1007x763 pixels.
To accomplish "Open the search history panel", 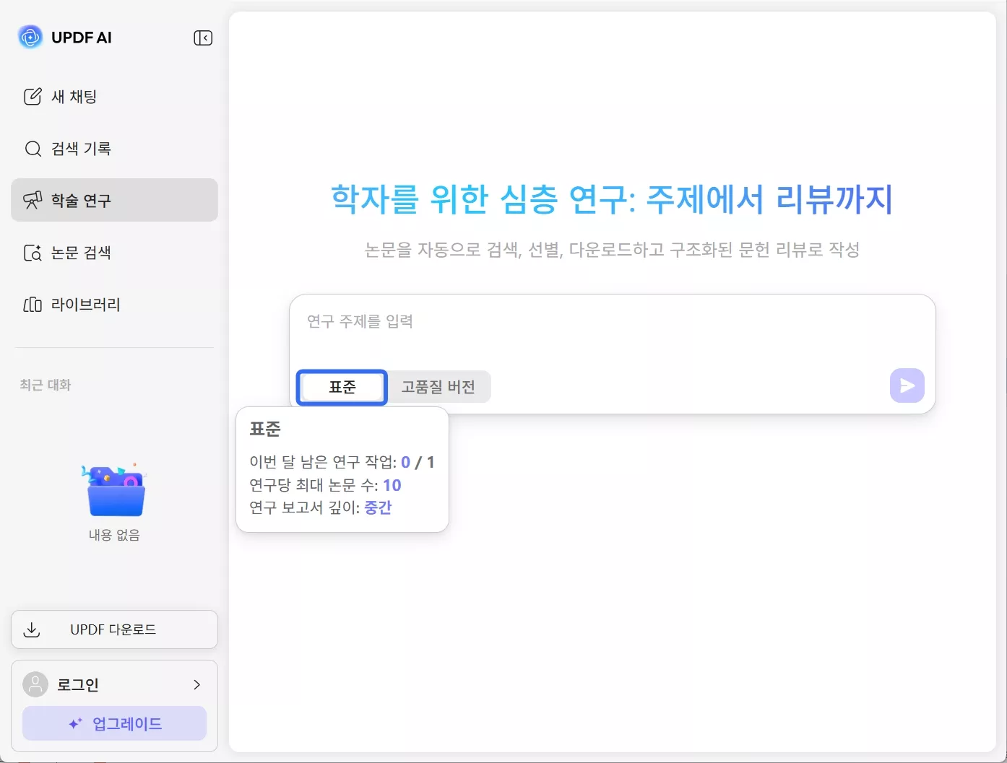I will [33, 149].
